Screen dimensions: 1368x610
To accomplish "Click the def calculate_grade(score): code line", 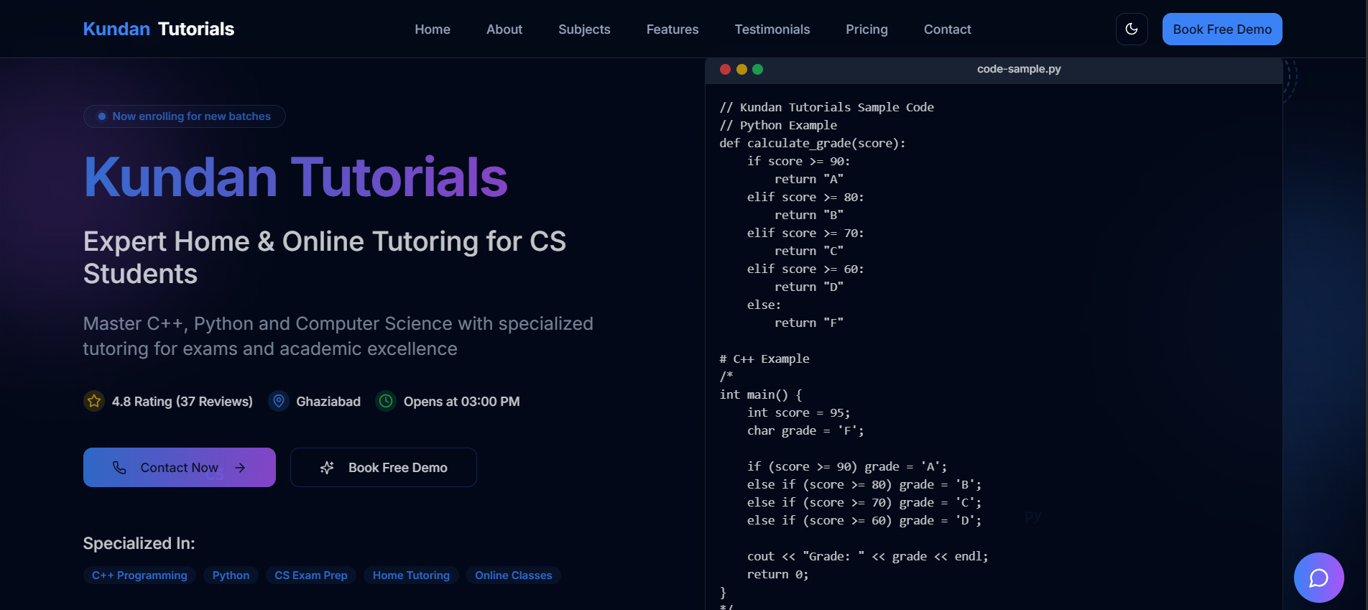I will pos(813,143).
